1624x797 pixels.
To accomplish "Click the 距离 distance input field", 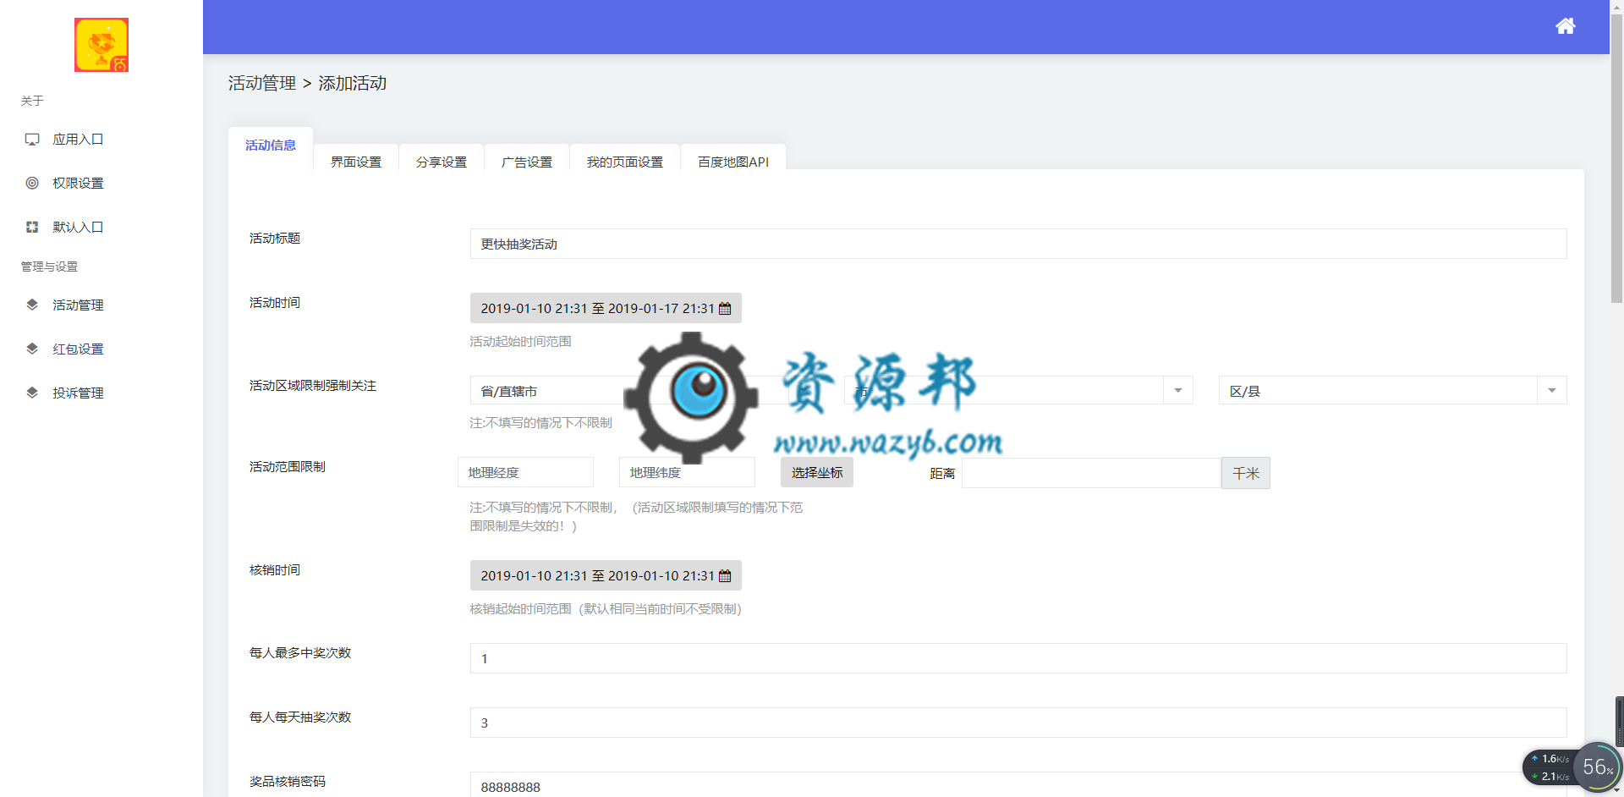I will pos(1091,474).
